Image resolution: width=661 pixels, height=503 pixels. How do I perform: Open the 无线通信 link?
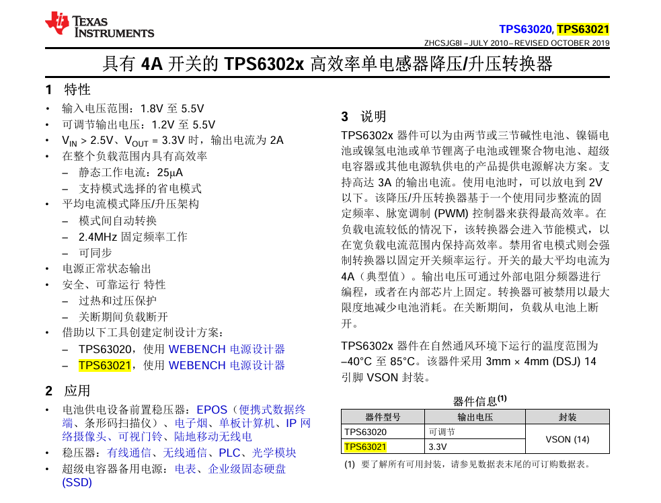click(185, 453)
